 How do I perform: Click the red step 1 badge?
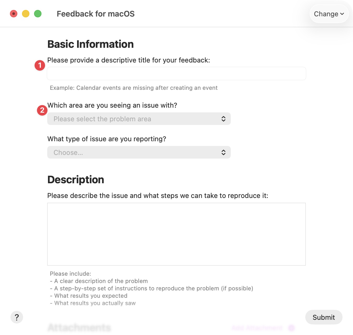(x=40, y=65)
